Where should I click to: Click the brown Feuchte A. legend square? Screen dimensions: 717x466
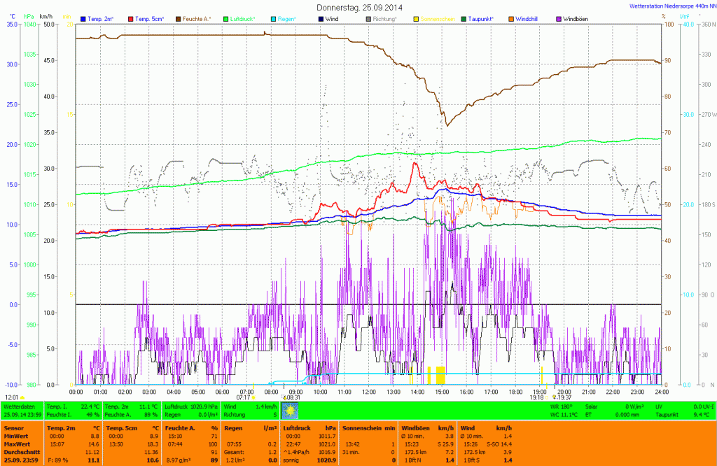click(179, 18)
